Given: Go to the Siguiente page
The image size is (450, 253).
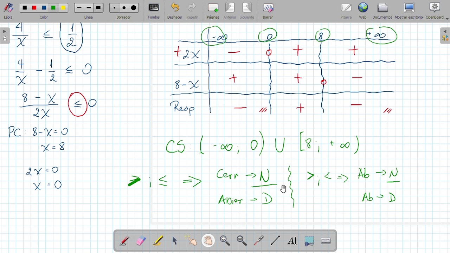Looking at the screenshot, I should tap(247, 11).
